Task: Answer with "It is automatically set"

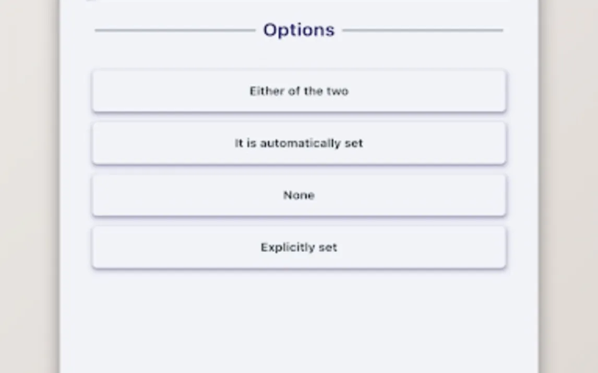Action: click(298, 143)
